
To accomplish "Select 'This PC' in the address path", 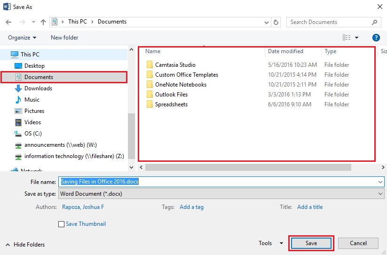I will coord(78,22).
